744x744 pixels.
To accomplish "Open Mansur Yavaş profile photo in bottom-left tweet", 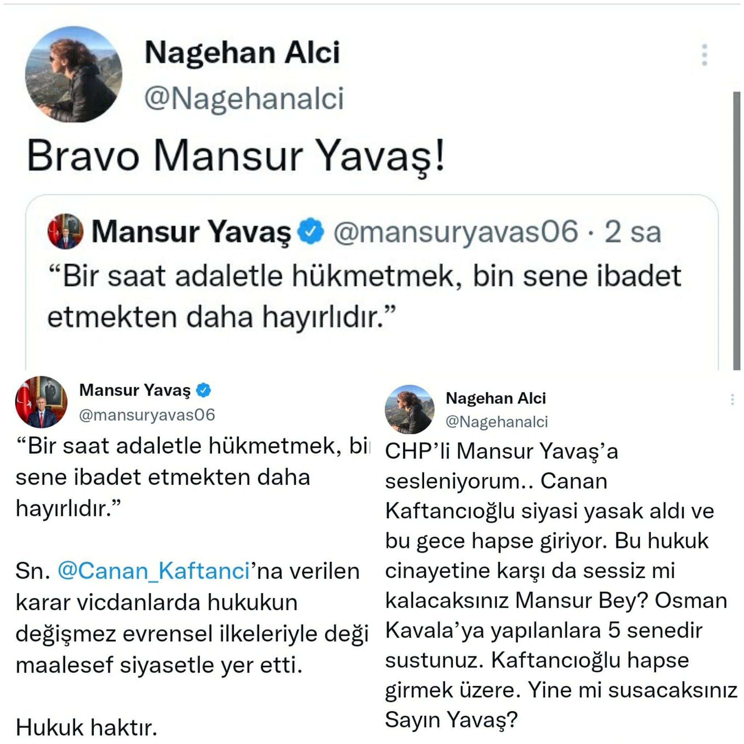I will click(41, 402).
